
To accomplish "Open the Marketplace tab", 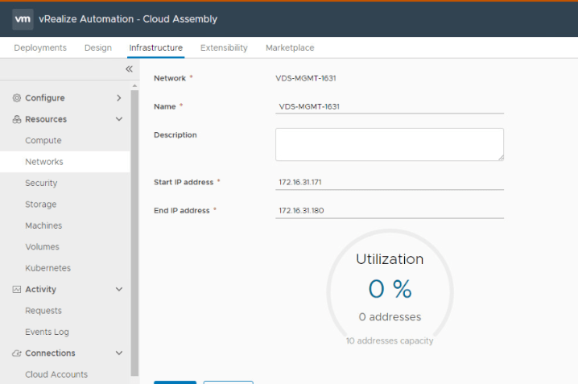I will point(290,48).
